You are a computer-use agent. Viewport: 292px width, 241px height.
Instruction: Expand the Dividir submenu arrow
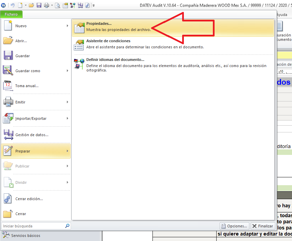click(68, 182)
